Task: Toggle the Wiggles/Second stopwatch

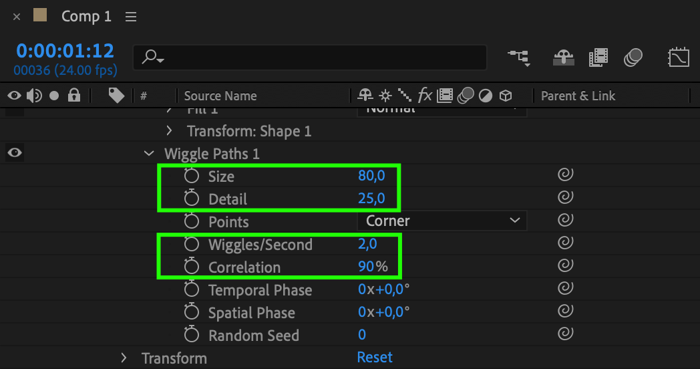Action: click(x=192, y=244)
